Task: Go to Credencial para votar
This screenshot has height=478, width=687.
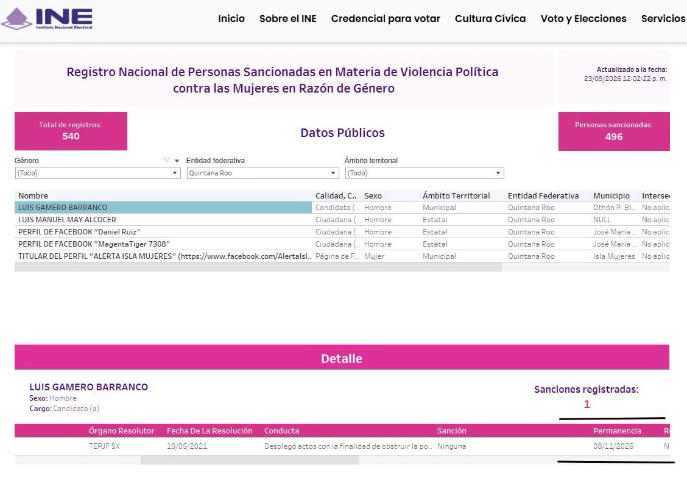Action: (x=386, y=18)
